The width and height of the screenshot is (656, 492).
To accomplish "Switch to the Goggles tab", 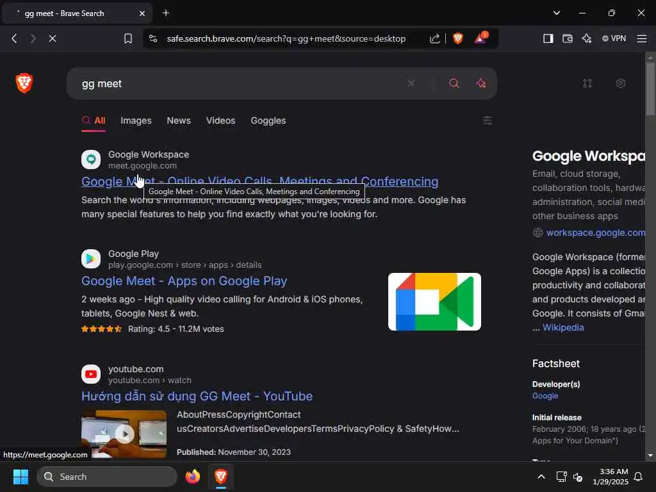I will (x=268, y=120).
